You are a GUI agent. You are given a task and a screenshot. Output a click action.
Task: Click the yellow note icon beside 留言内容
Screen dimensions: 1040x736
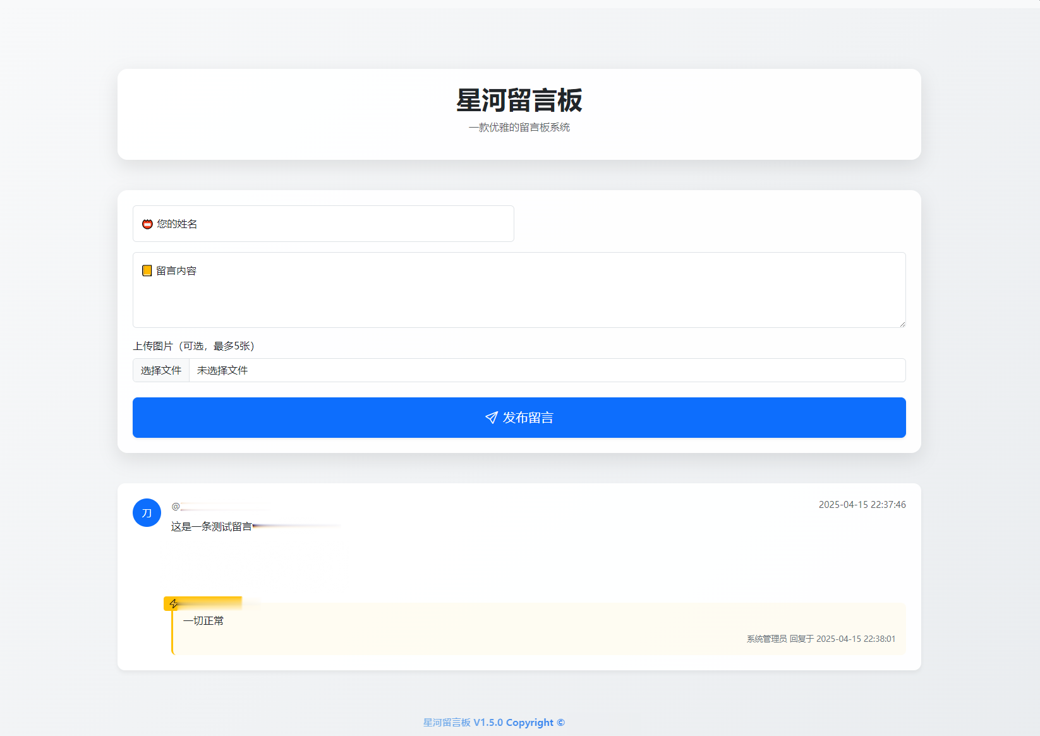click(146, 270)
